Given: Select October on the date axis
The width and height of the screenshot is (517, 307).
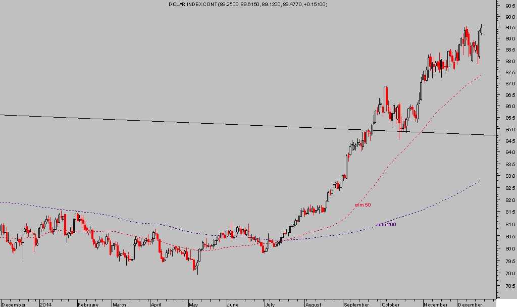Looking at the screenshot, I should coord(390,304).
